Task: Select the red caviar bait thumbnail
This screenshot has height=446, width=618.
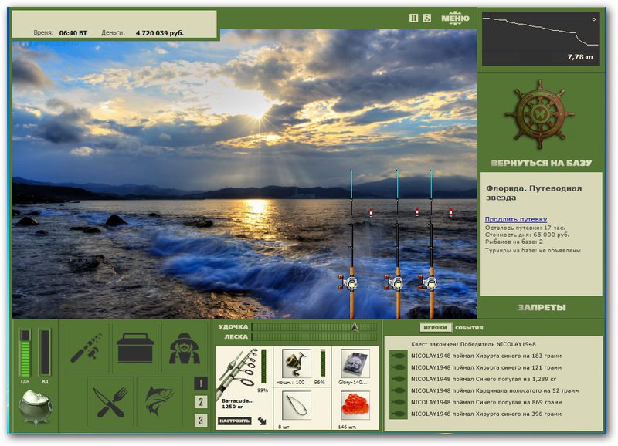Action: click(355, 405)
